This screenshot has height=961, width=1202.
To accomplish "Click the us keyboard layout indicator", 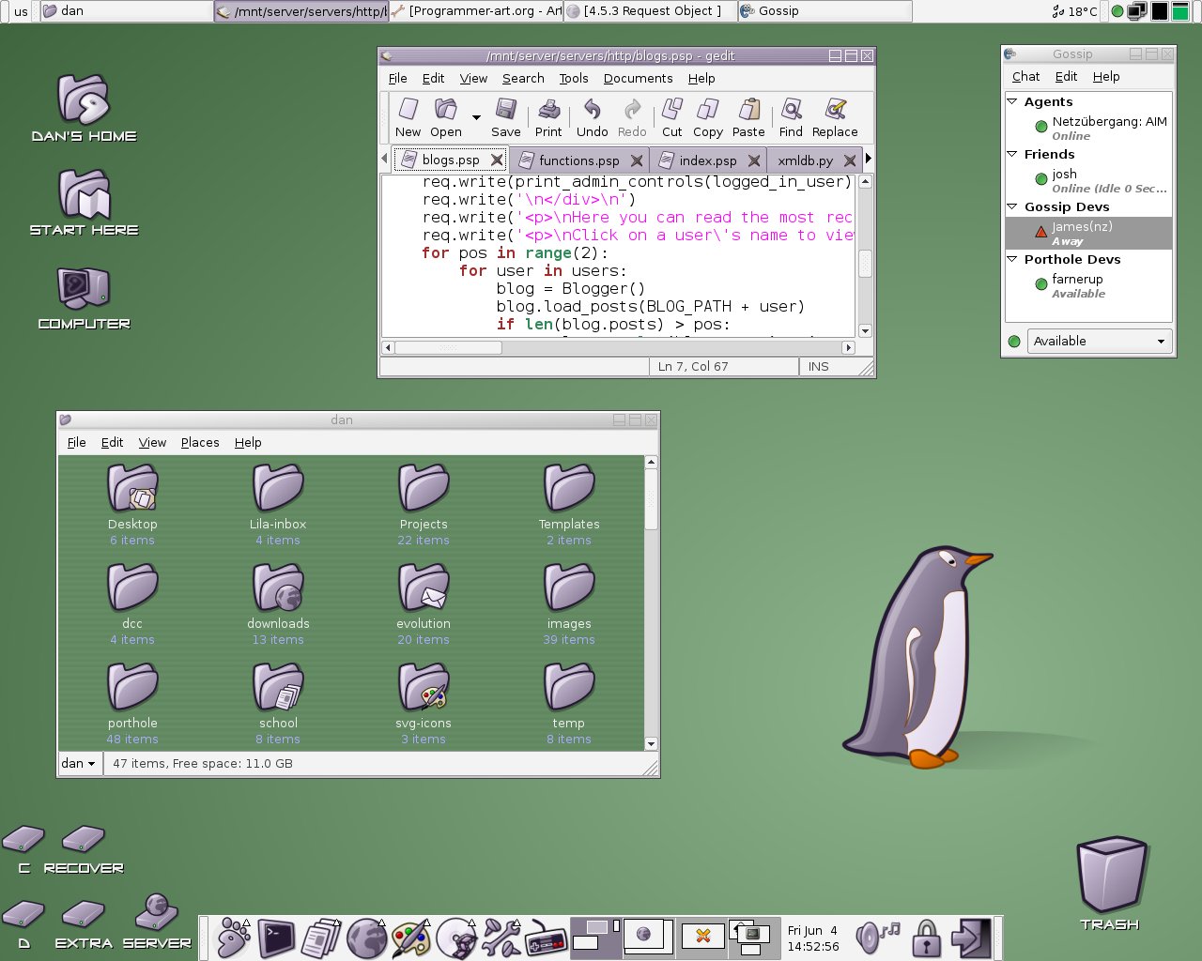I will (21, 11).
